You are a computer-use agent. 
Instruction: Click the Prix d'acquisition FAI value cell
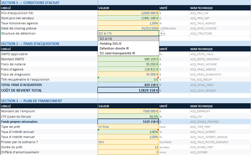[128, 13]
